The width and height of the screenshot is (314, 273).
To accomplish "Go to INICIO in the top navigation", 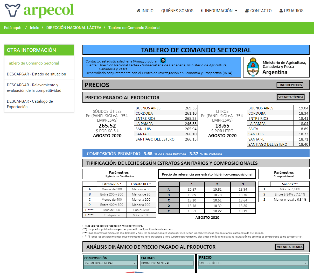I will pos(145,11).
